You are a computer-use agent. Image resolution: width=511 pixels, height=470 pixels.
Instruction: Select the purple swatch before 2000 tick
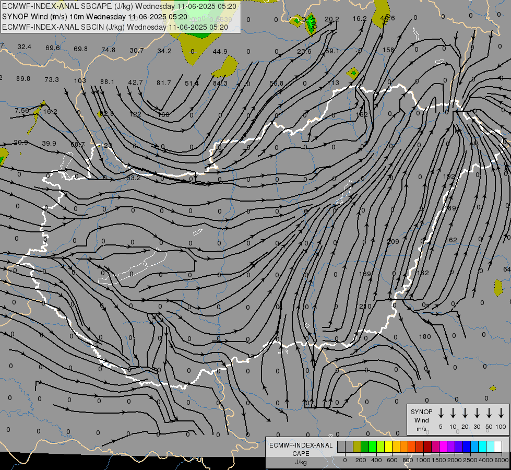click(x=450, y=447)
